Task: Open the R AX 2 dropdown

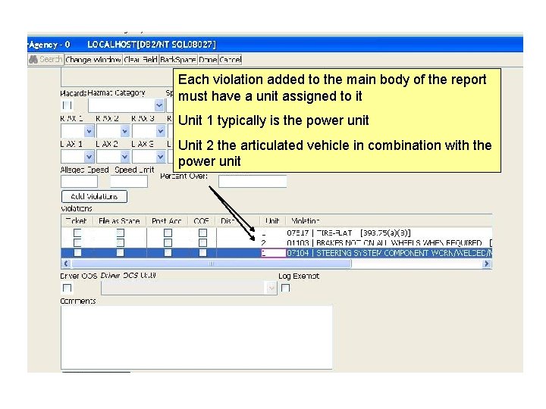Action: coord(125,131)
